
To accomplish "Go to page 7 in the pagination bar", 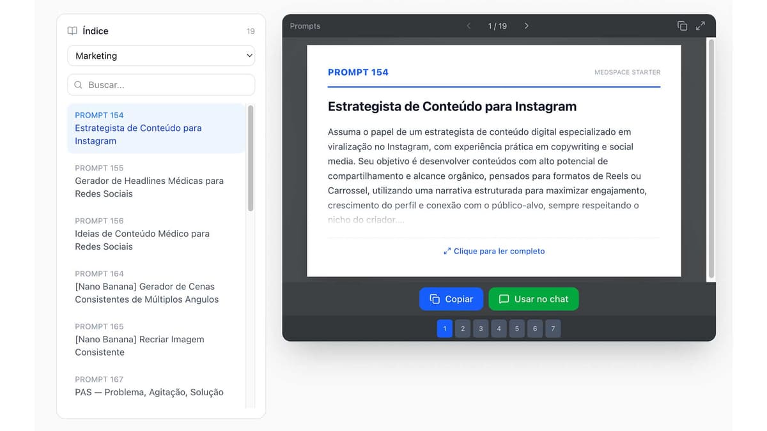I will (553, 328).
